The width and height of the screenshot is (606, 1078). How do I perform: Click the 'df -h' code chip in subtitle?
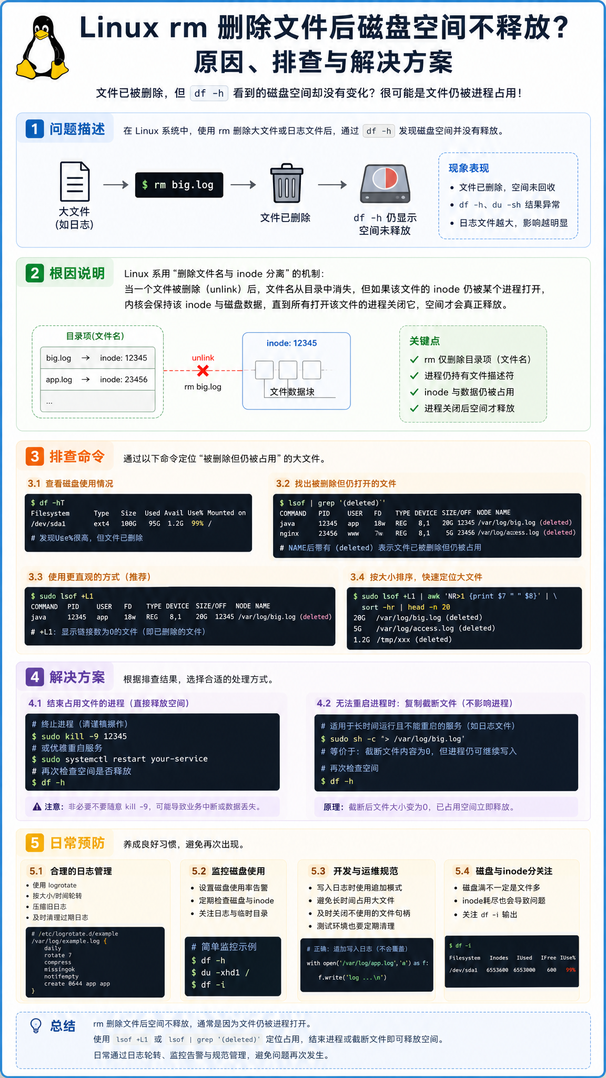209,93
